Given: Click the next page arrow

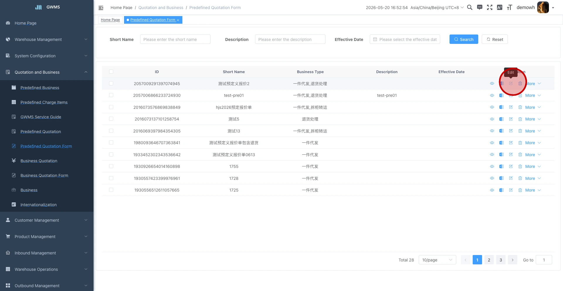Looking at the screenshot, I should [513, 260].
